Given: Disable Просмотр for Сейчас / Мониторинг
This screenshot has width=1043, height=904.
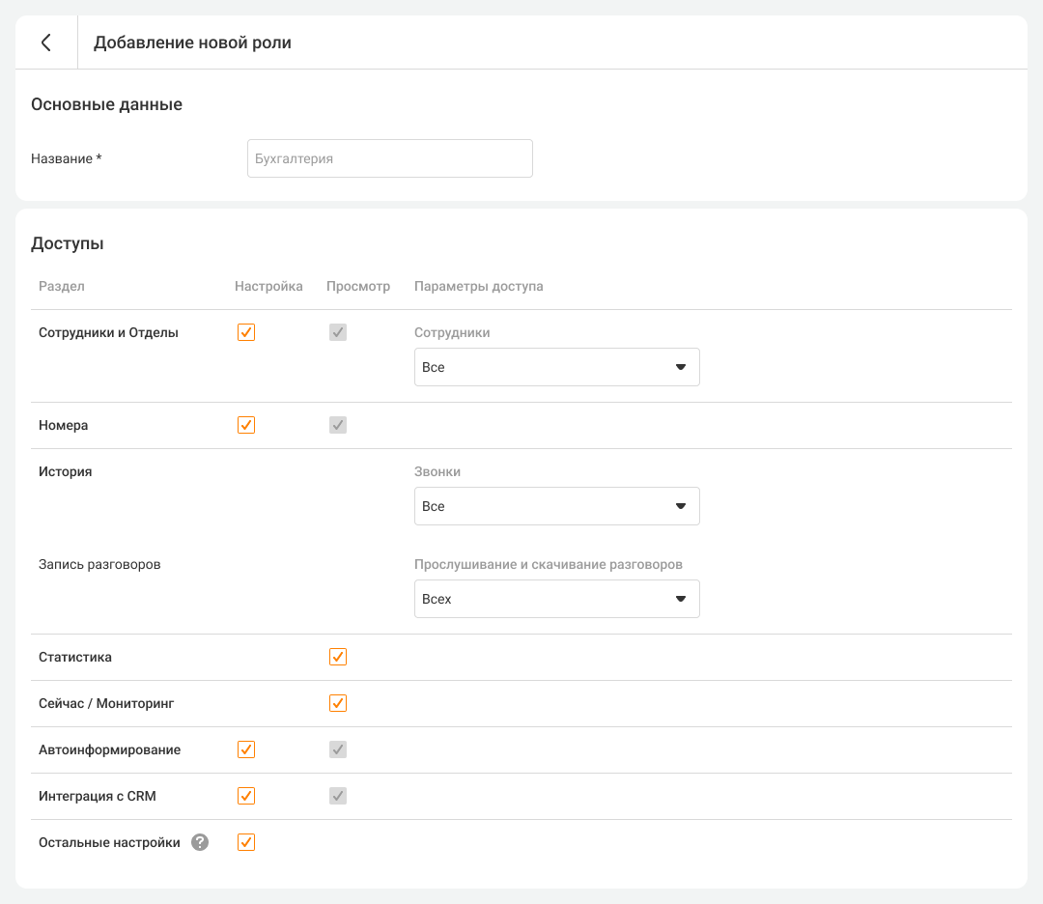Looking at the screenshot, I should pyautogui.click(x=338, y=703).
